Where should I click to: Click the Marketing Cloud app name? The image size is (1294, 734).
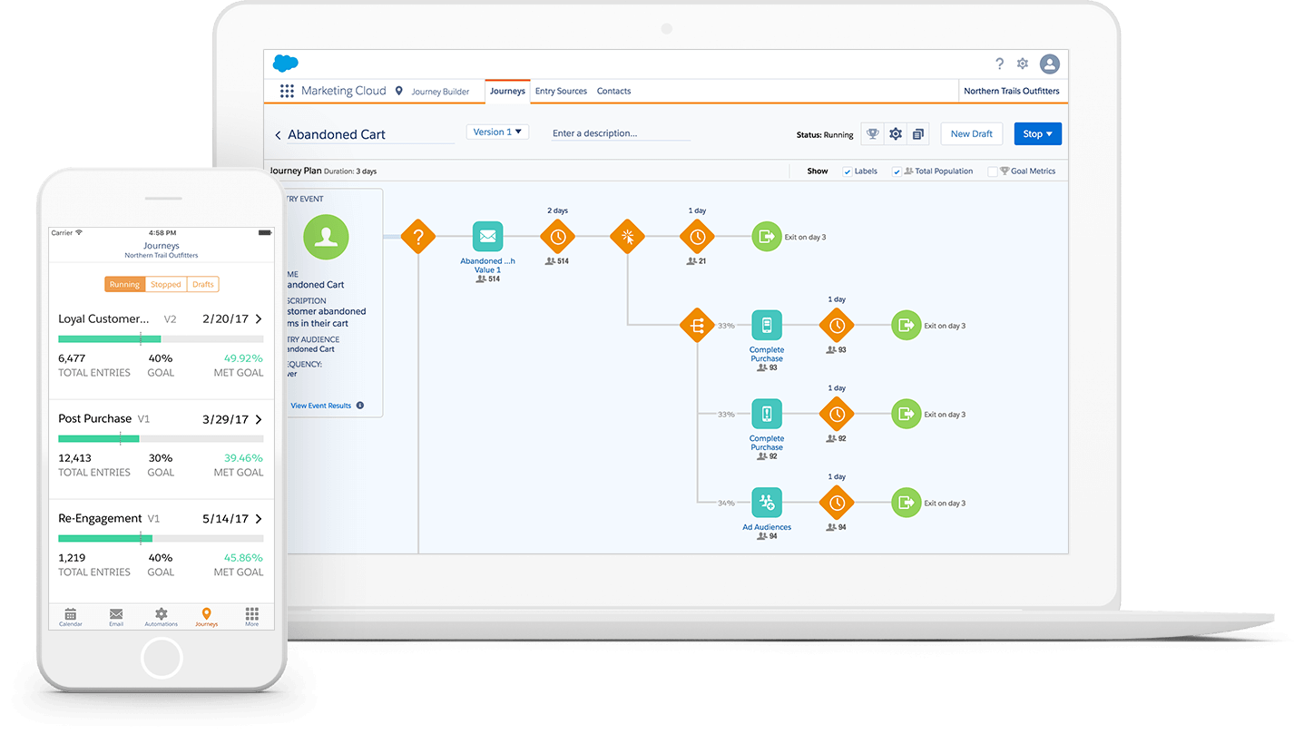tap(344, 91)
